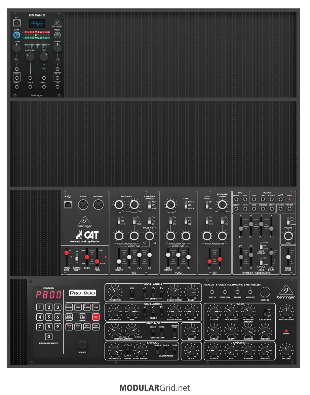Screen dimensions: 310x395
Task: Click the Pro-800 filter CUTOFF knob
Action: 214,311
